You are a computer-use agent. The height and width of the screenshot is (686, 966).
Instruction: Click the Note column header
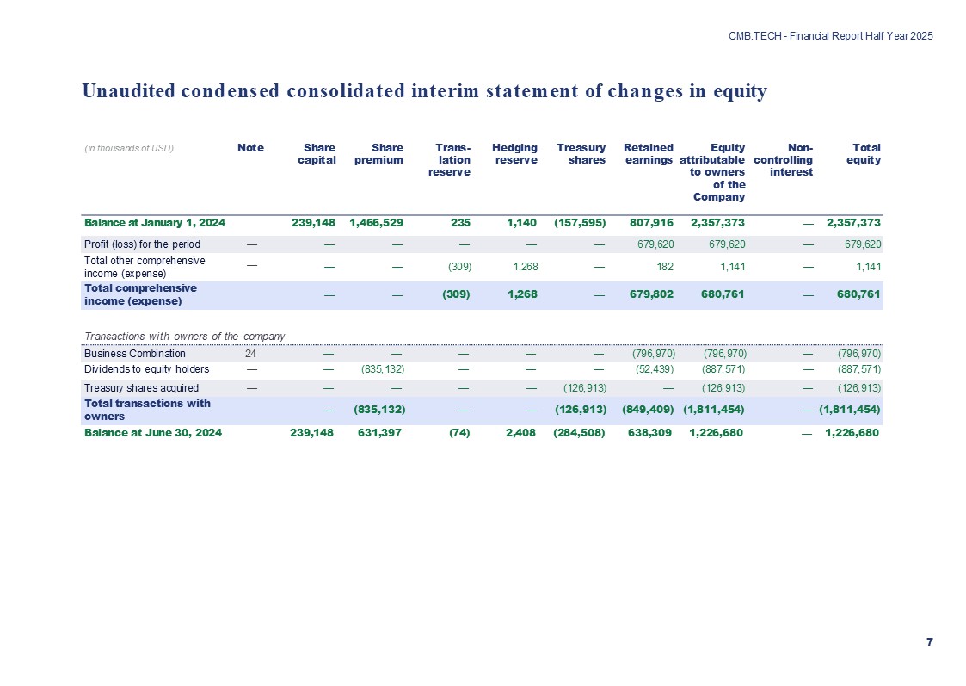250,148
